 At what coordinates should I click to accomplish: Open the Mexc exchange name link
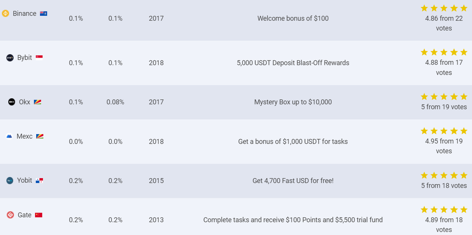[24, 137]
